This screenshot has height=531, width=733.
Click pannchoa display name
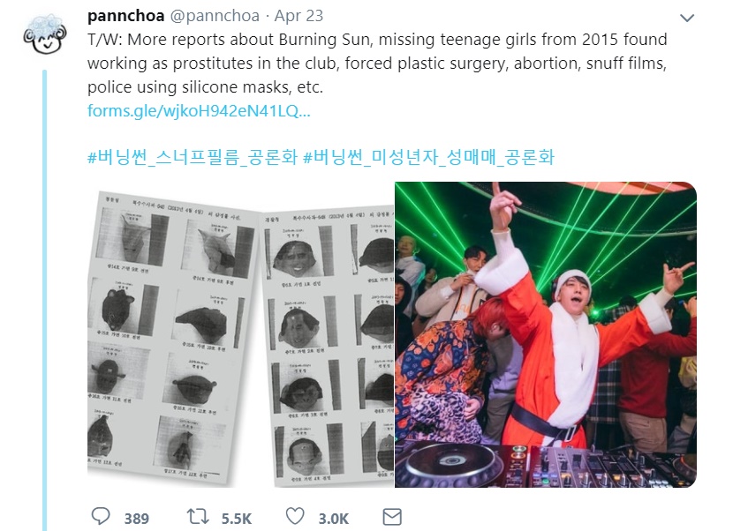point(125,16)
